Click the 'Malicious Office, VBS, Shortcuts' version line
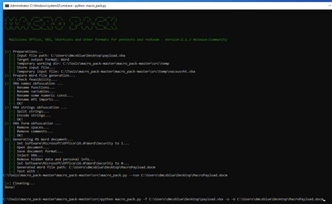The width and height of the screenshot is (332, 204). (x=118, y=39)
